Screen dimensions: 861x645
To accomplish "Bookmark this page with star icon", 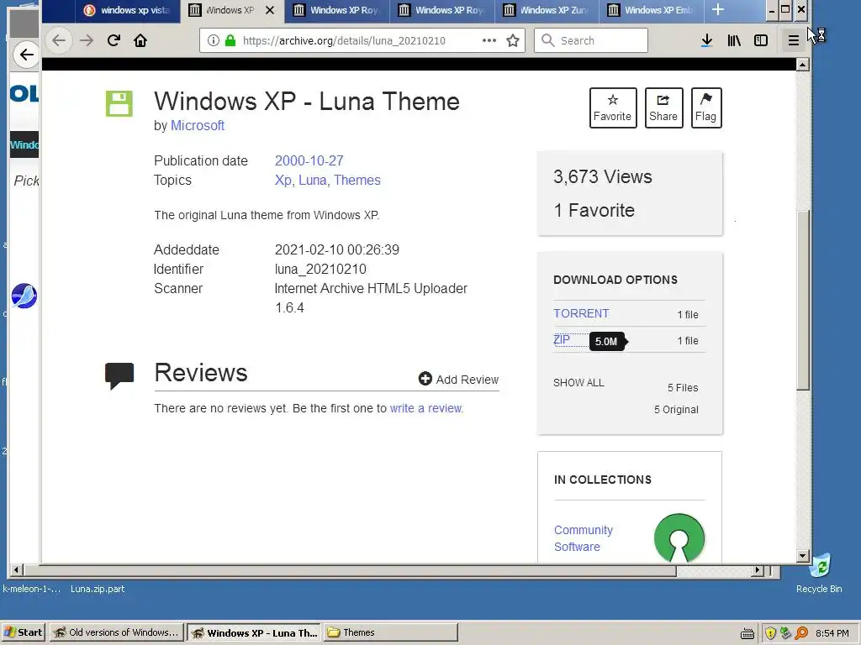I will tap(513, 40).
